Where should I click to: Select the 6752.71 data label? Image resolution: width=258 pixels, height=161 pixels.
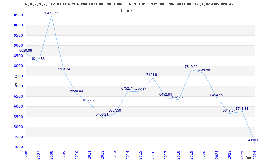(127, 88)
